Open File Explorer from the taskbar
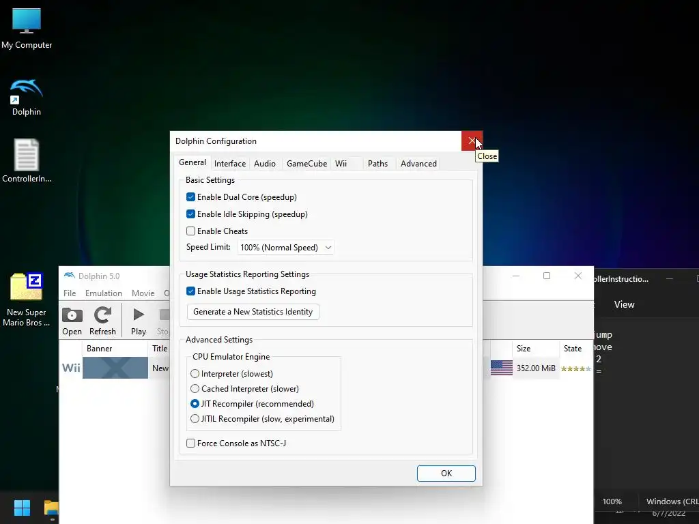The height and width of the screenshot is (524, 699). tap(51, 508)
